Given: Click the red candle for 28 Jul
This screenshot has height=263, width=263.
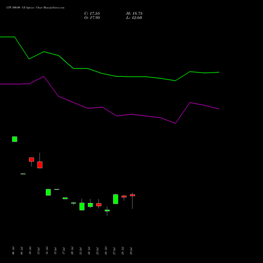Looking at the screenshot, I should [124, 197].
